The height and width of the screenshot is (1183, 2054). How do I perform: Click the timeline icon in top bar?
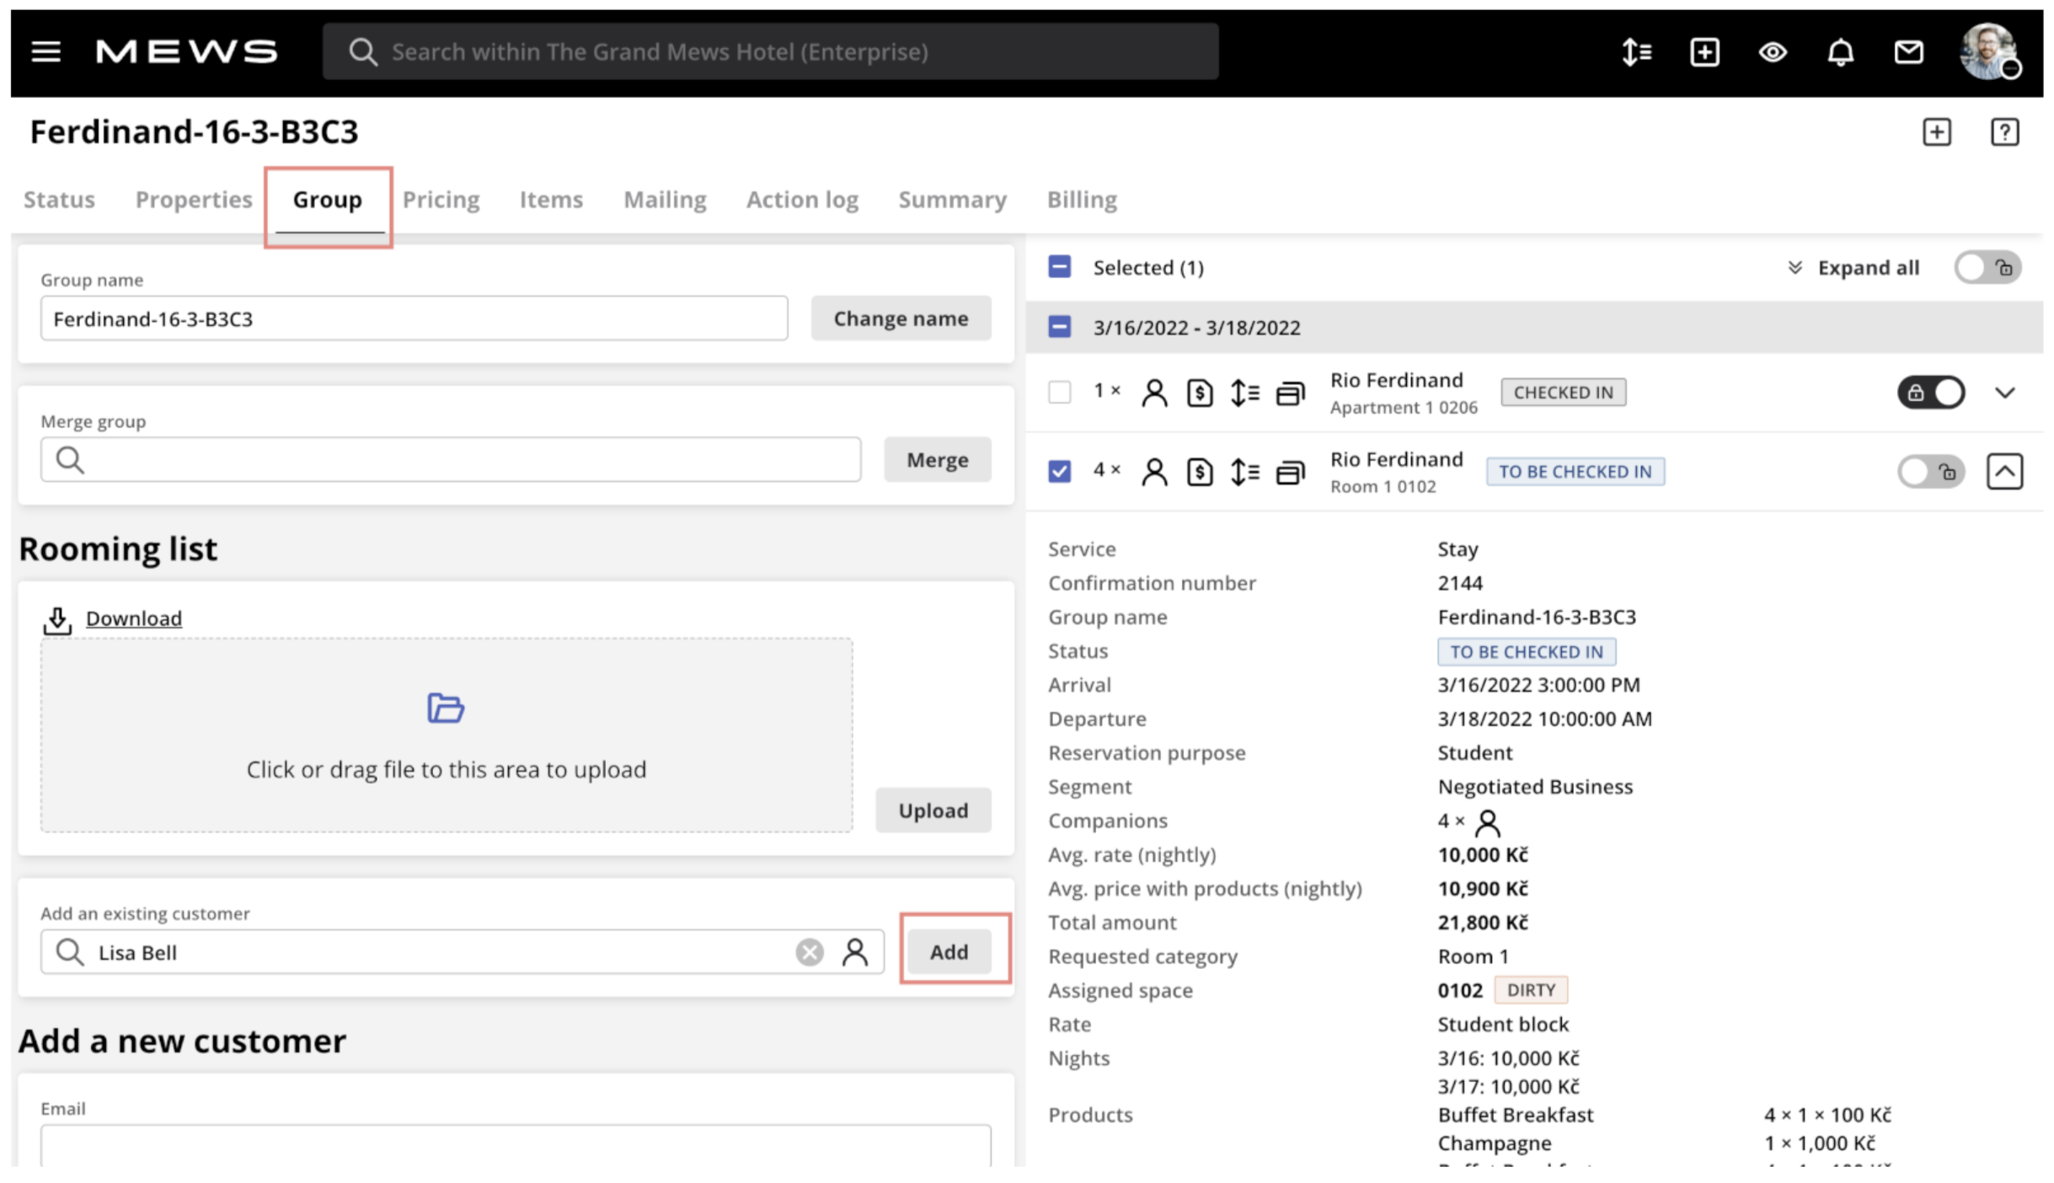(x=1636, y=52)
